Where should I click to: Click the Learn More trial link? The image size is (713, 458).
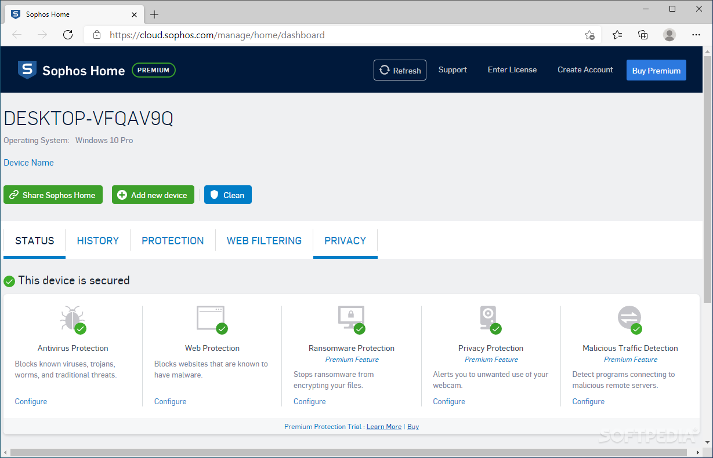pyautogui.click(x=384, y=427)
